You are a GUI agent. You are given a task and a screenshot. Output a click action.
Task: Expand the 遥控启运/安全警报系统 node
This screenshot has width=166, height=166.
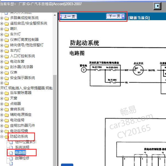click(x=2, y=23)
